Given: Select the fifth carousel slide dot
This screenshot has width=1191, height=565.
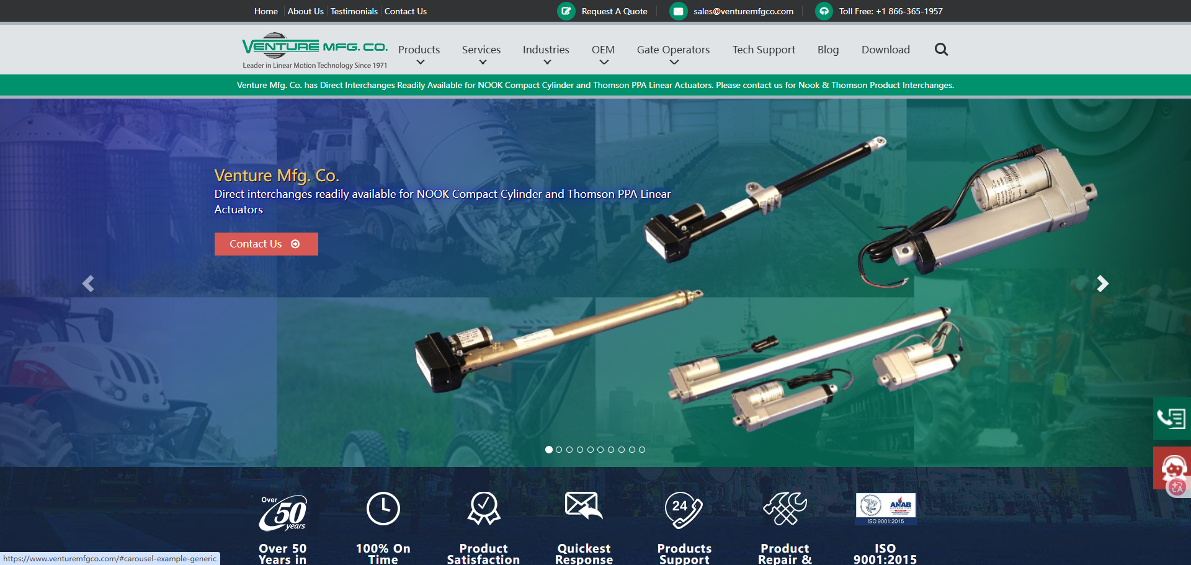Looking at the screenshot, I should click(x=591, y=450).
